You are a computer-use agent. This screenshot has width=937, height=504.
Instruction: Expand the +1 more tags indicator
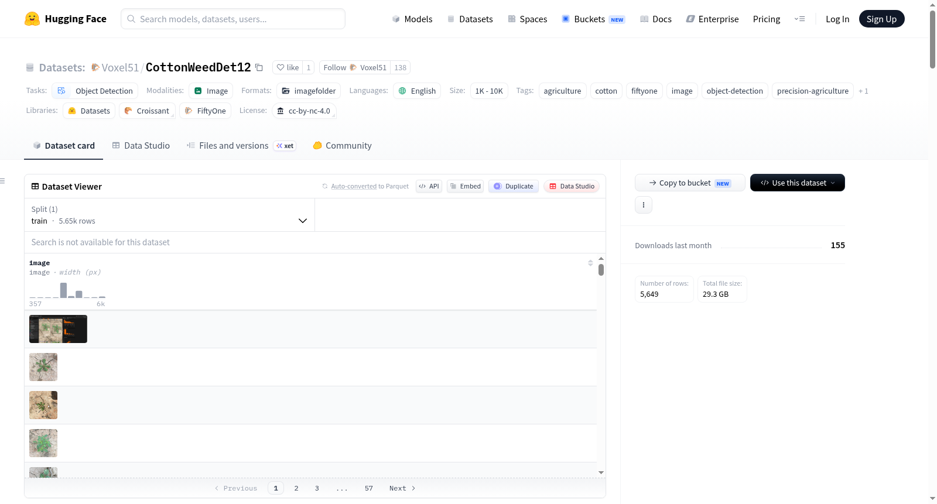[x=863, y=91]
